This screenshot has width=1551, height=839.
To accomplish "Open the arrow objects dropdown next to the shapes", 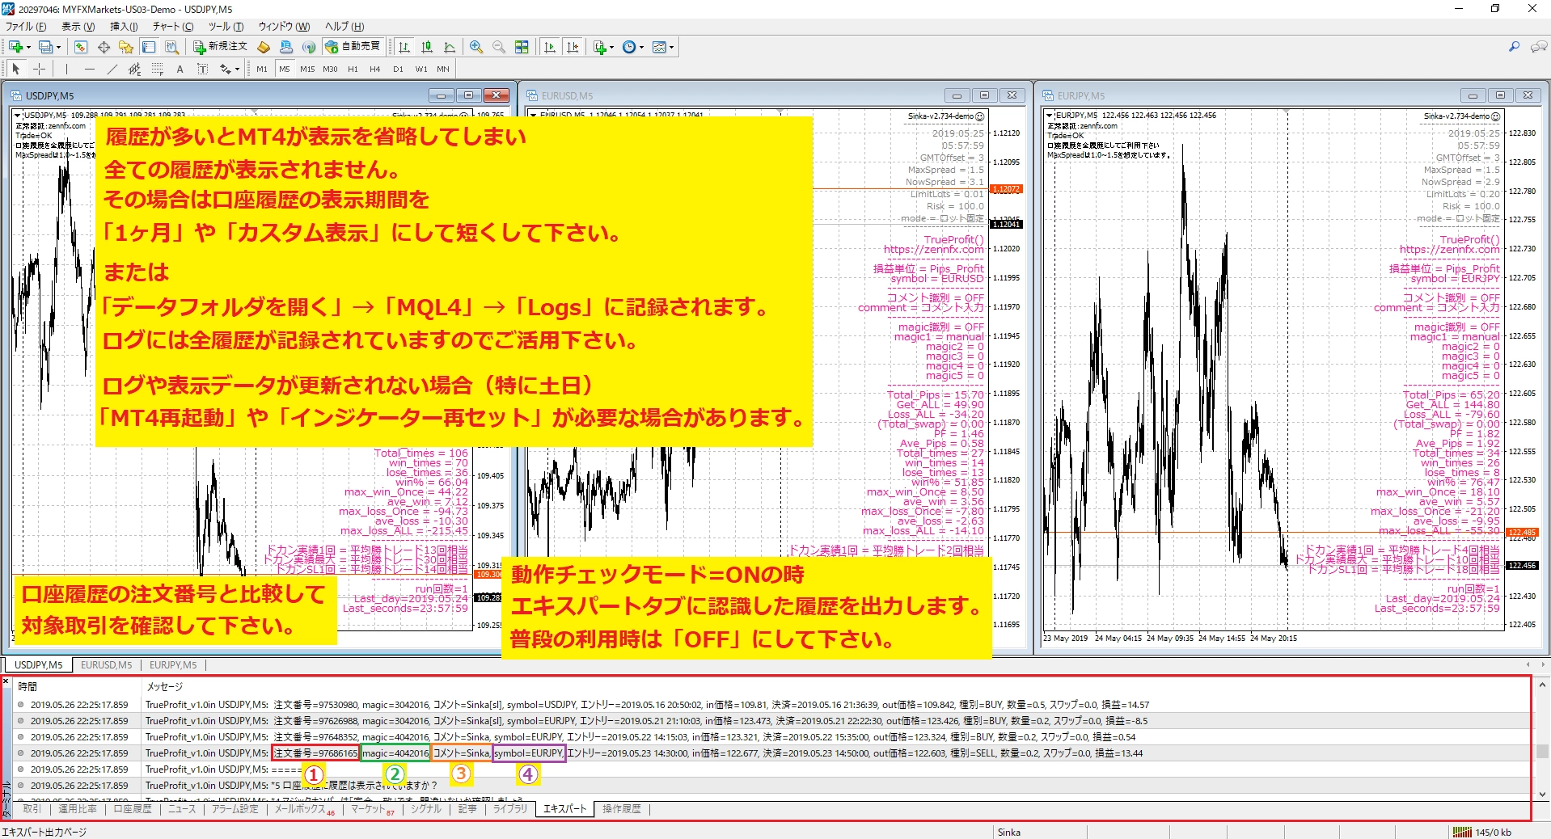I will pos(238,69).
